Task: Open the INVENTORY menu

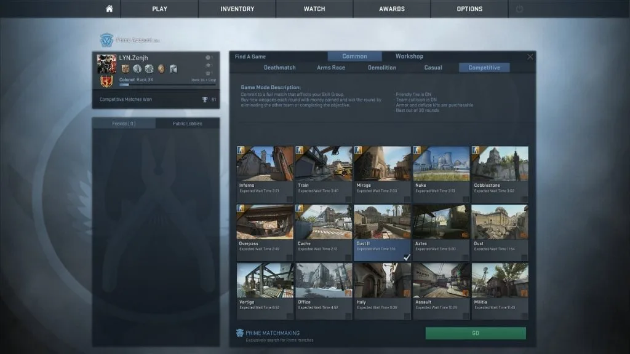Action: click(237, 9)
